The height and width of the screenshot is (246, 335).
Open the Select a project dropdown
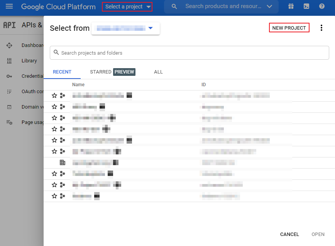127,7
